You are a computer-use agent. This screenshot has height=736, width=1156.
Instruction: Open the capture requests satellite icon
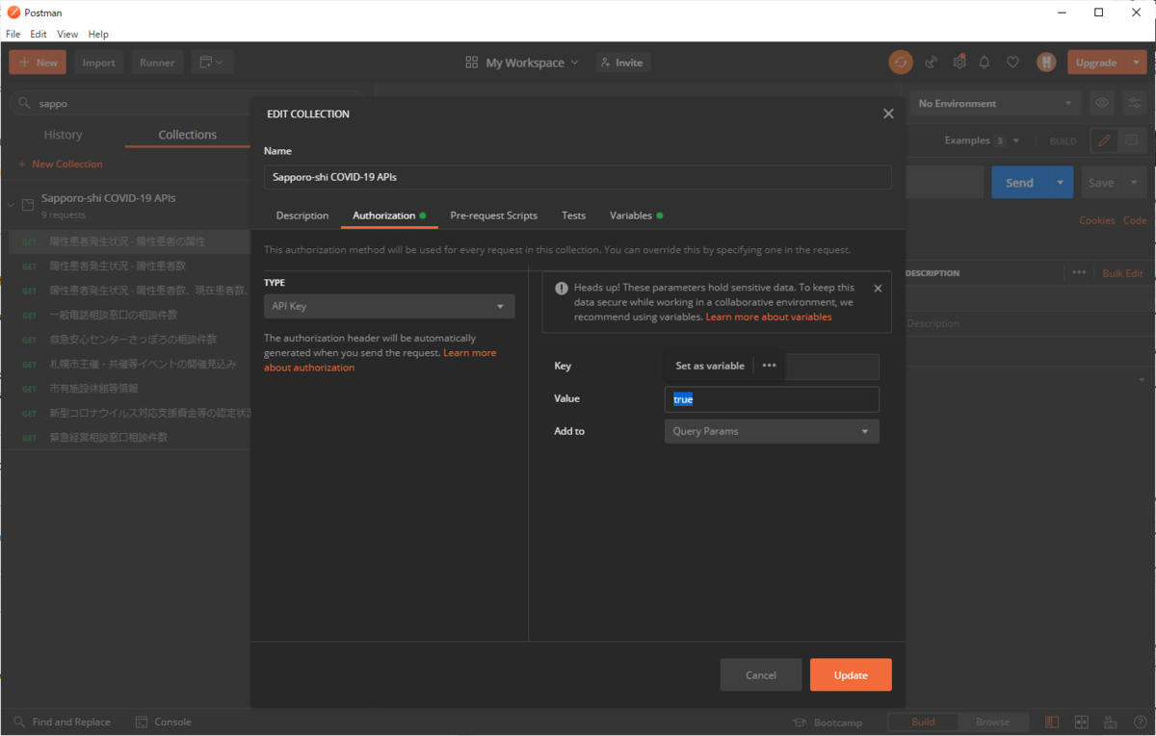pos(932,63)
